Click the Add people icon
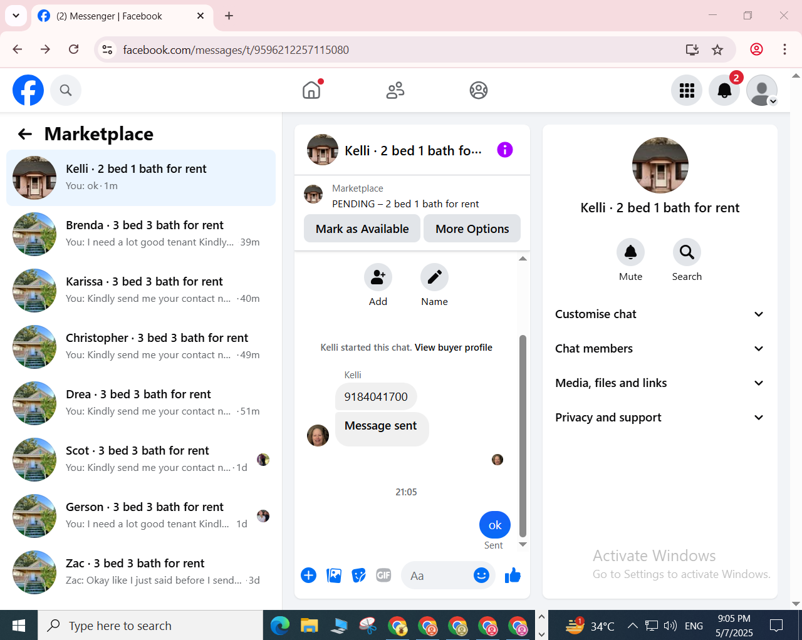The height and width of the screenshot is (640, 802). click(378, 277)
